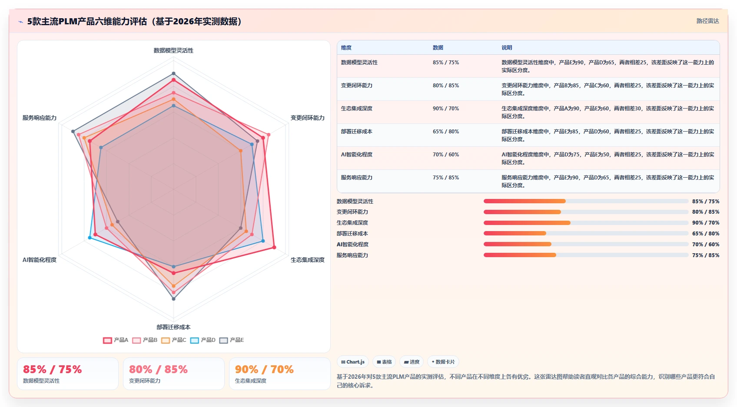The width and height of the screenshot is (737, 407).
Task: Click the AI智能化程度 progress bar
Action: pos(586,245)
